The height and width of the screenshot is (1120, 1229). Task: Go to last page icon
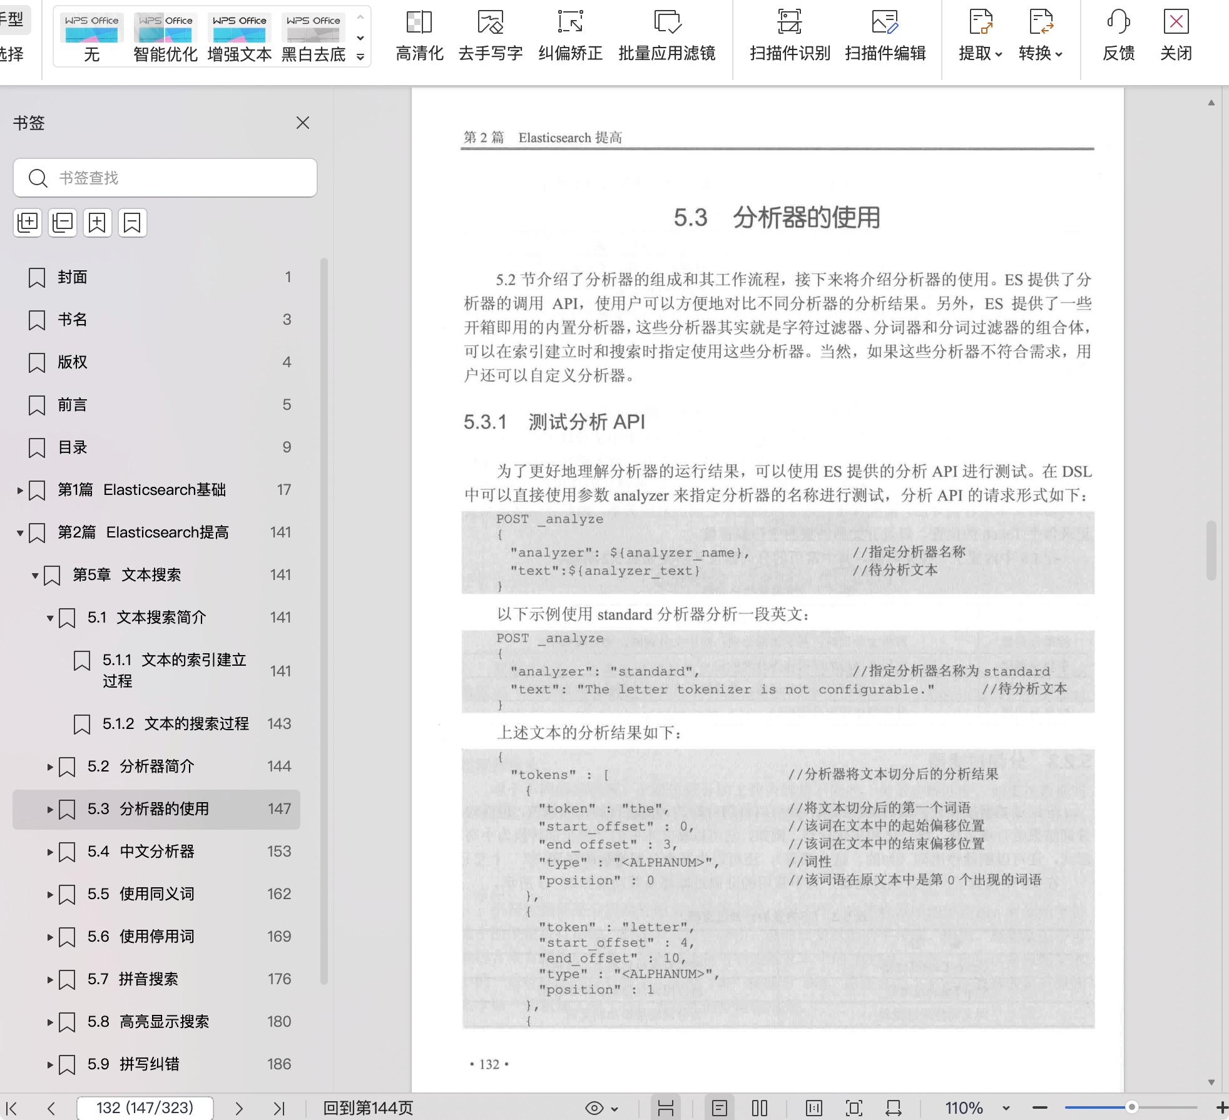point(279,1108)
